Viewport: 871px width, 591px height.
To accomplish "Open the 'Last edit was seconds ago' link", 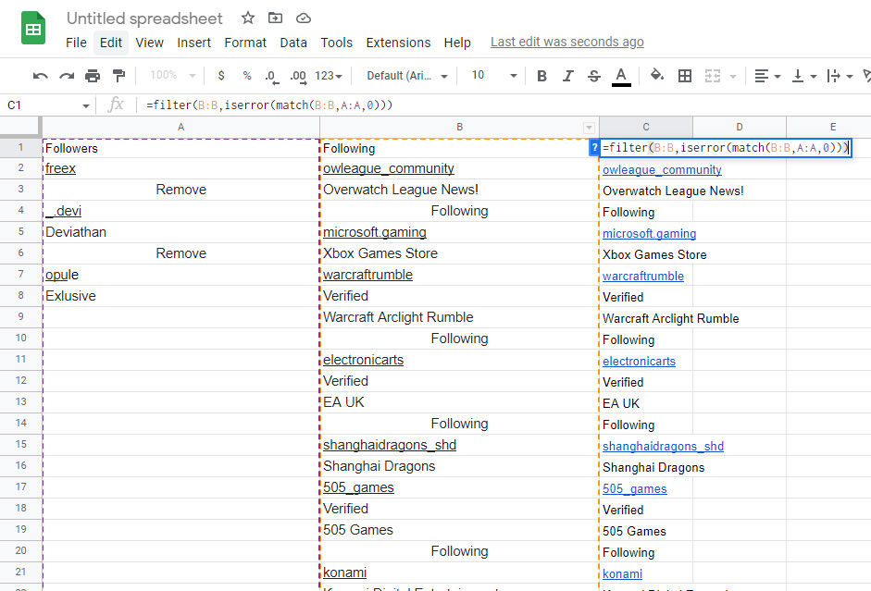I will [x=567, y=43].
